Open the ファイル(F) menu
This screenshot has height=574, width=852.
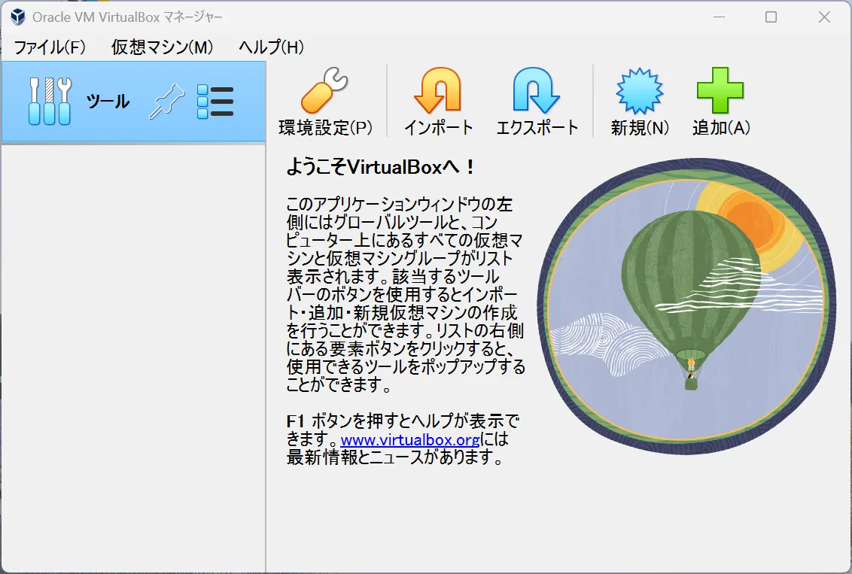(50, 47)
